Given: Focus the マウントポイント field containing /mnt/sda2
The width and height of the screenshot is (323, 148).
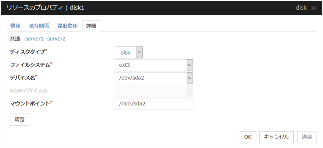Looking at the screenshot, I should click(x=154, y=104).
